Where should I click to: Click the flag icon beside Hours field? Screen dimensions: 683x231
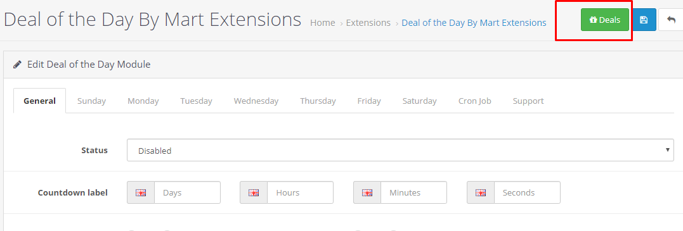pyautogui.click(x=254, y=193)
